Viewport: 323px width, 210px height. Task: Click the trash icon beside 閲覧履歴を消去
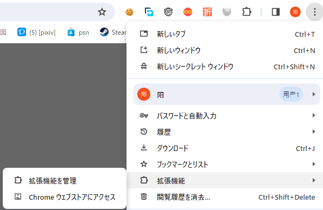click(144, 196)
